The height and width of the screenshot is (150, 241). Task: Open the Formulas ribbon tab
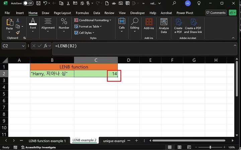[x=82, y=13]
